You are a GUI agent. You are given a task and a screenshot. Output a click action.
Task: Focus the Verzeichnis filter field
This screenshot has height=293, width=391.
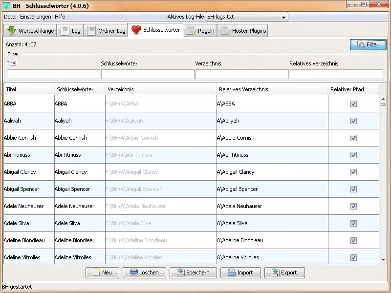click(x=242, y=74)
